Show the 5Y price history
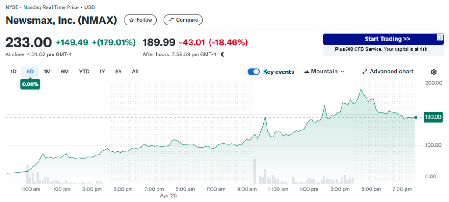Viewport: 449px width, 202px height. (x=118, y=72)
